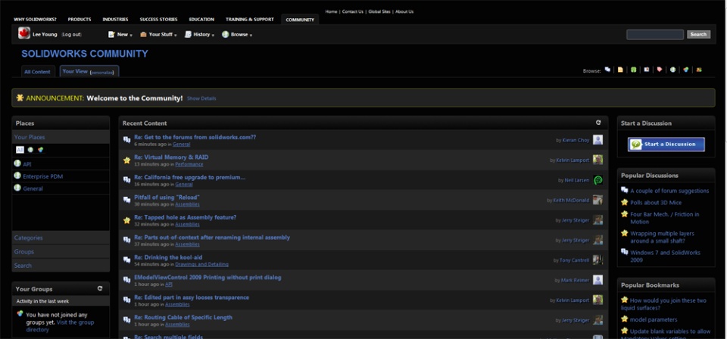Click the Start a Discussion button

point(666,144)
